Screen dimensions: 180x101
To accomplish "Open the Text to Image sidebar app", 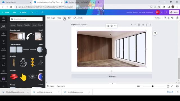I will tap(3, 79).
